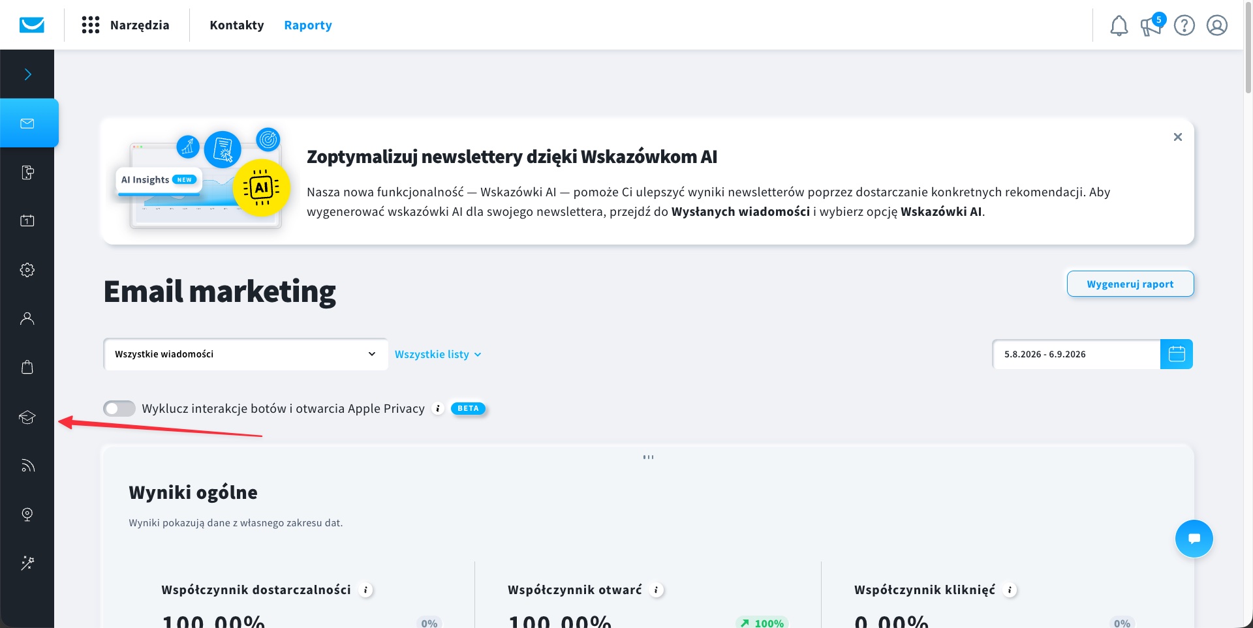Click the date range field 5.8.2026 - 6.9.2026
This screenshot has height=628, width=1253.
coord(1076,354)
